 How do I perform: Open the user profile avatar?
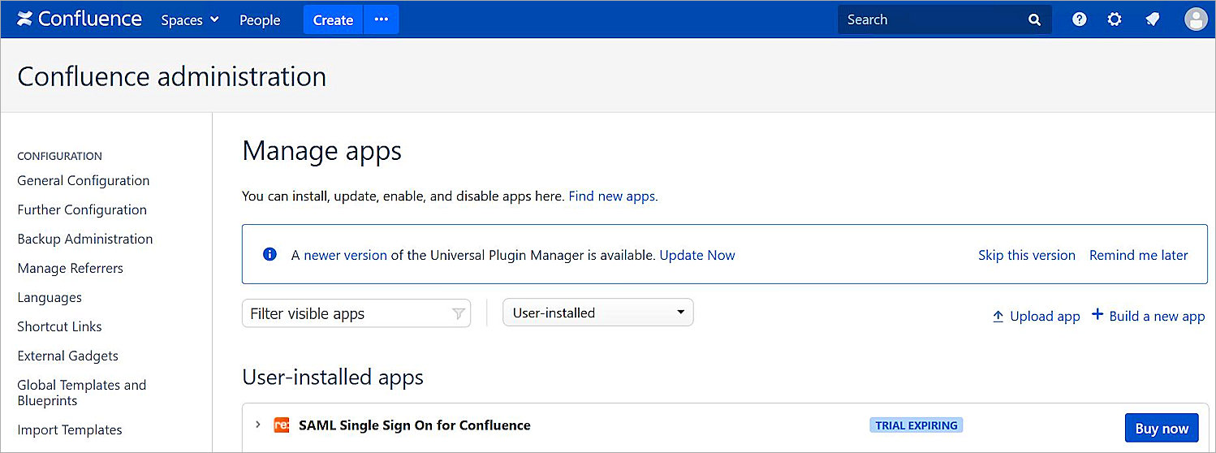point(1195,19)
